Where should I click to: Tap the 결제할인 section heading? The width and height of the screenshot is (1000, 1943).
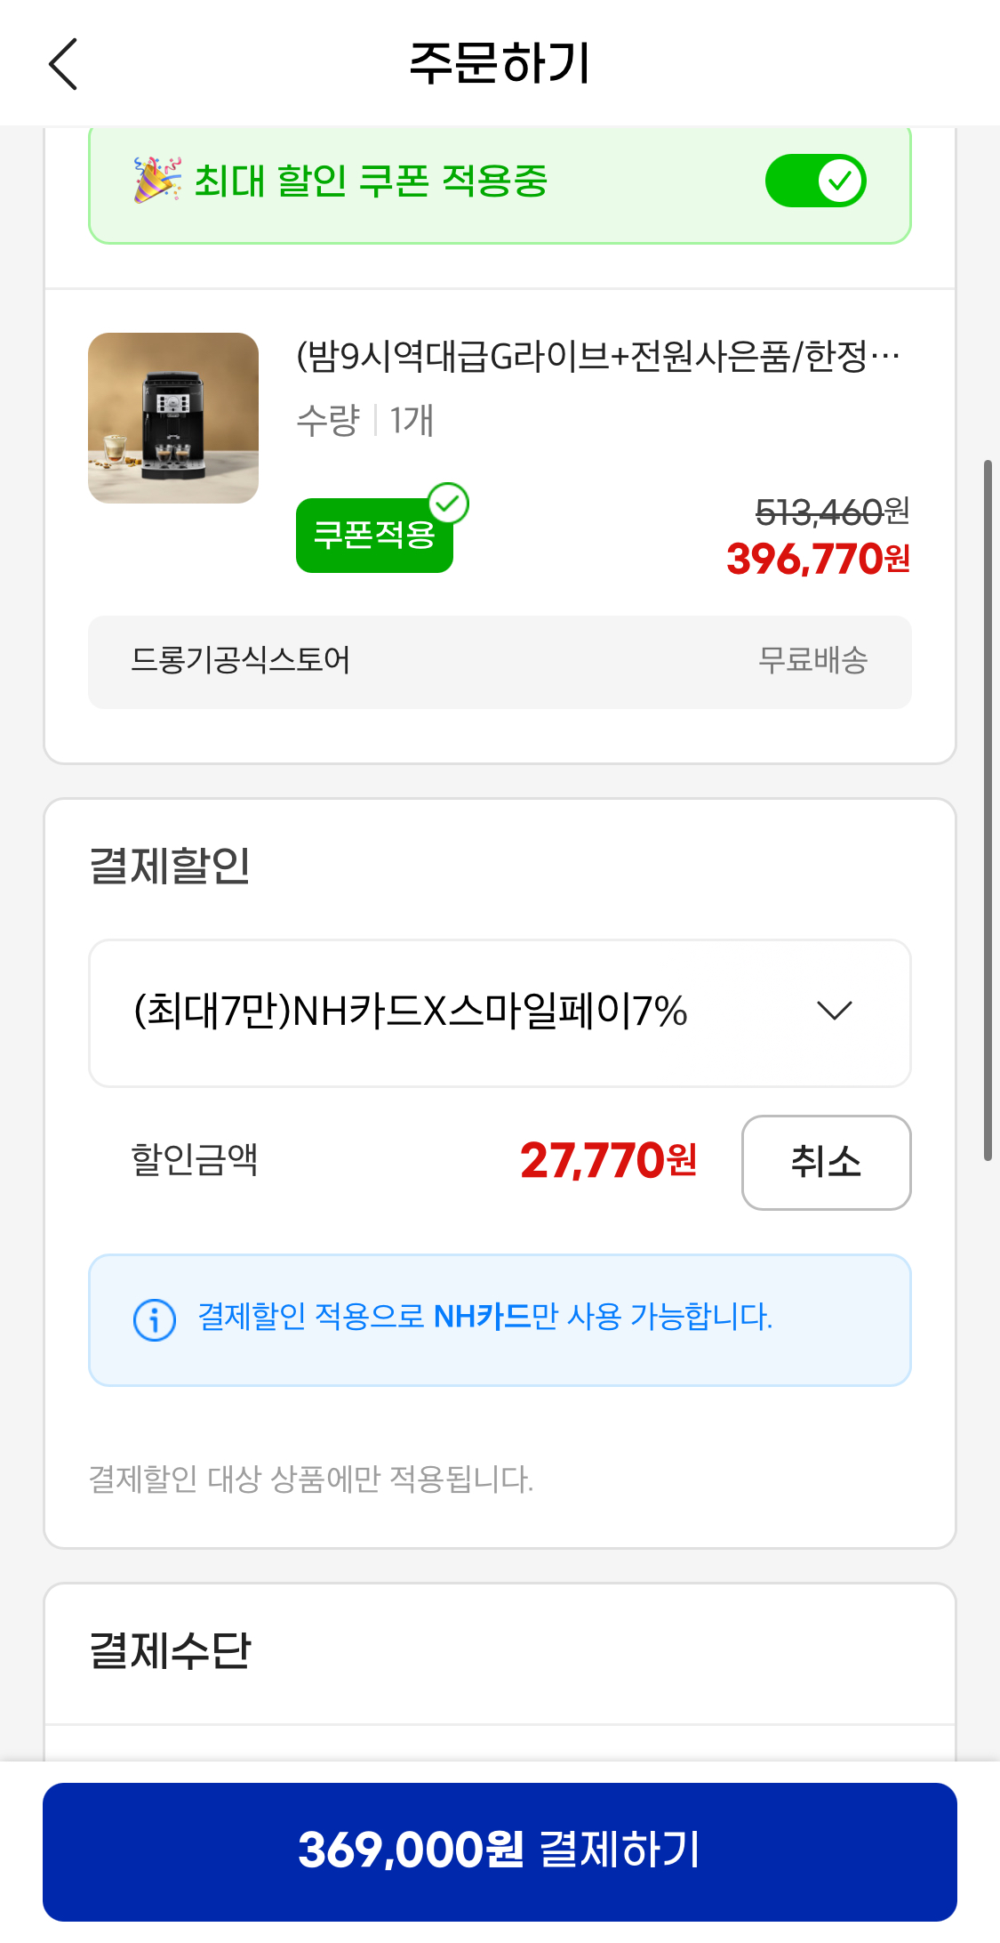pos(171,866)
